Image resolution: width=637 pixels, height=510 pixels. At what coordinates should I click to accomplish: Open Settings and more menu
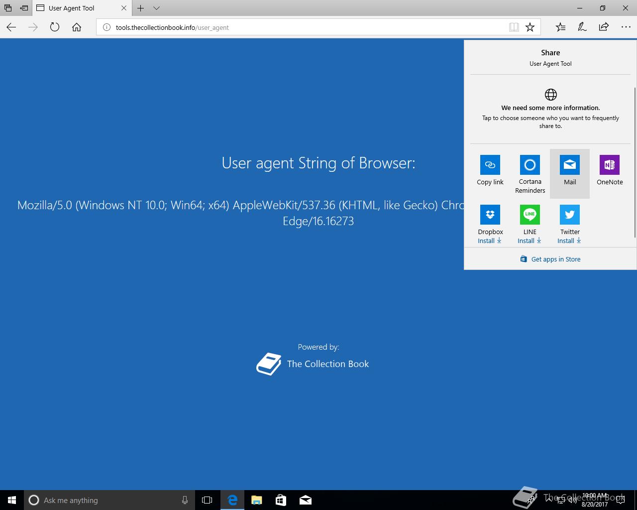626,27
